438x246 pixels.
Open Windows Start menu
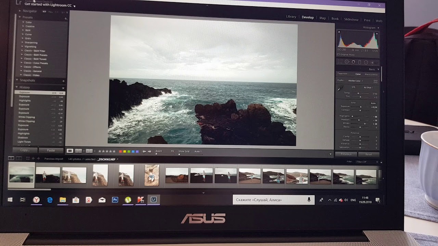(x=10, y=200)
